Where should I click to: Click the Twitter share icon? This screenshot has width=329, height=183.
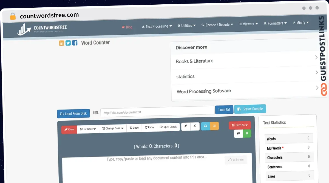click(68, 43)
